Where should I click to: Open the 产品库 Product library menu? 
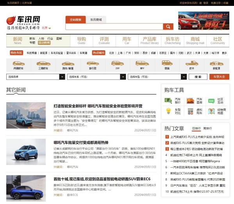coord(150,41)
